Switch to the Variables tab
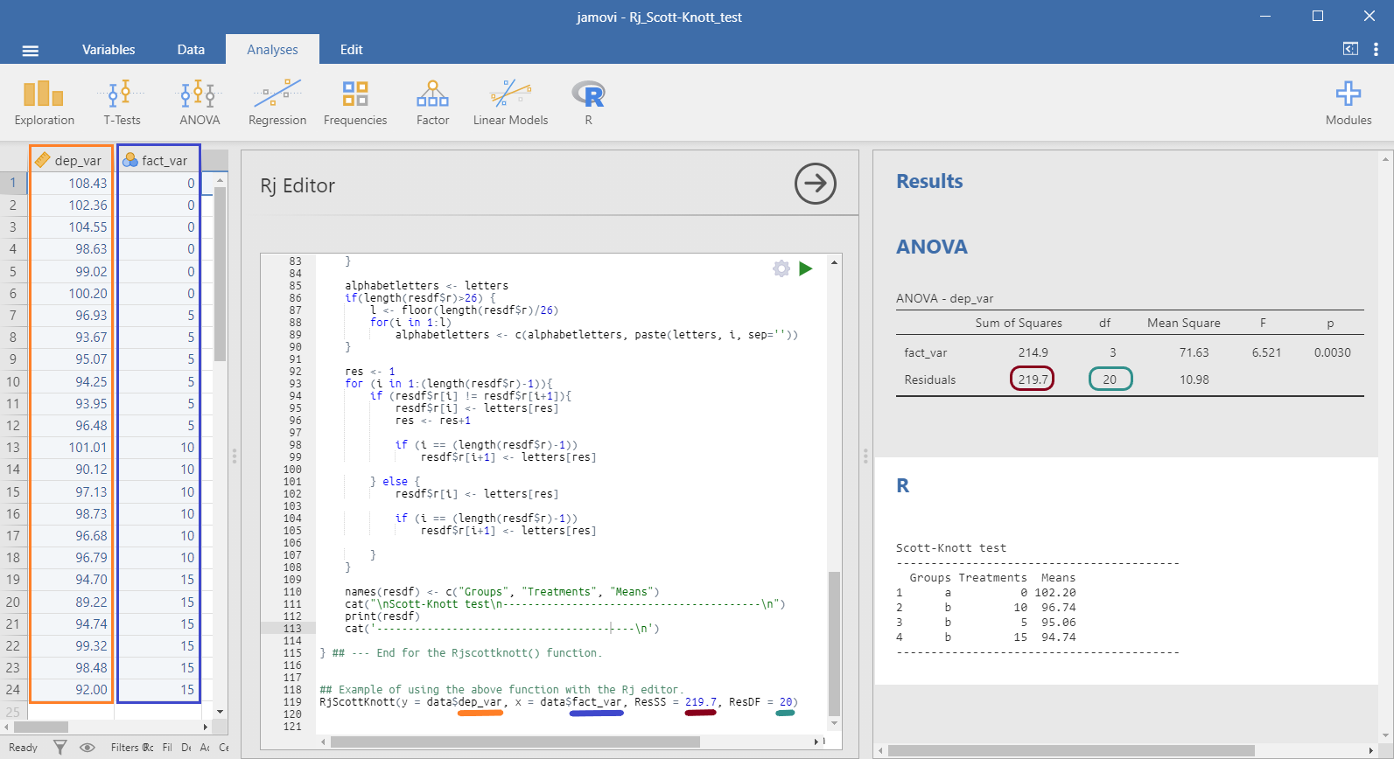The image size is (1394, 759). coord(109,50)
